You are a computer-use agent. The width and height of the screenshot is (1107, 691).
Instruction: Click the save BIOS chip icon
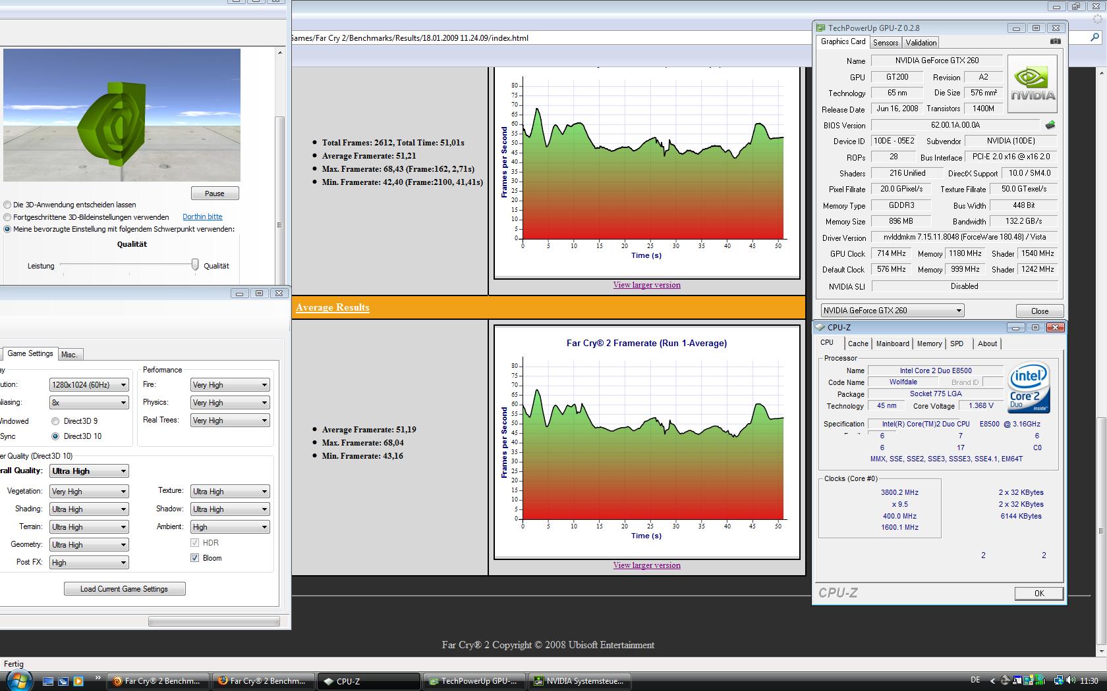point(1050,125)
